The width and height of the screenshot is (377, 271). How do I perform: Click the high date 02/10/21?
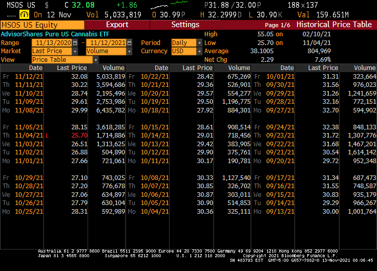(x=317, y=34)
